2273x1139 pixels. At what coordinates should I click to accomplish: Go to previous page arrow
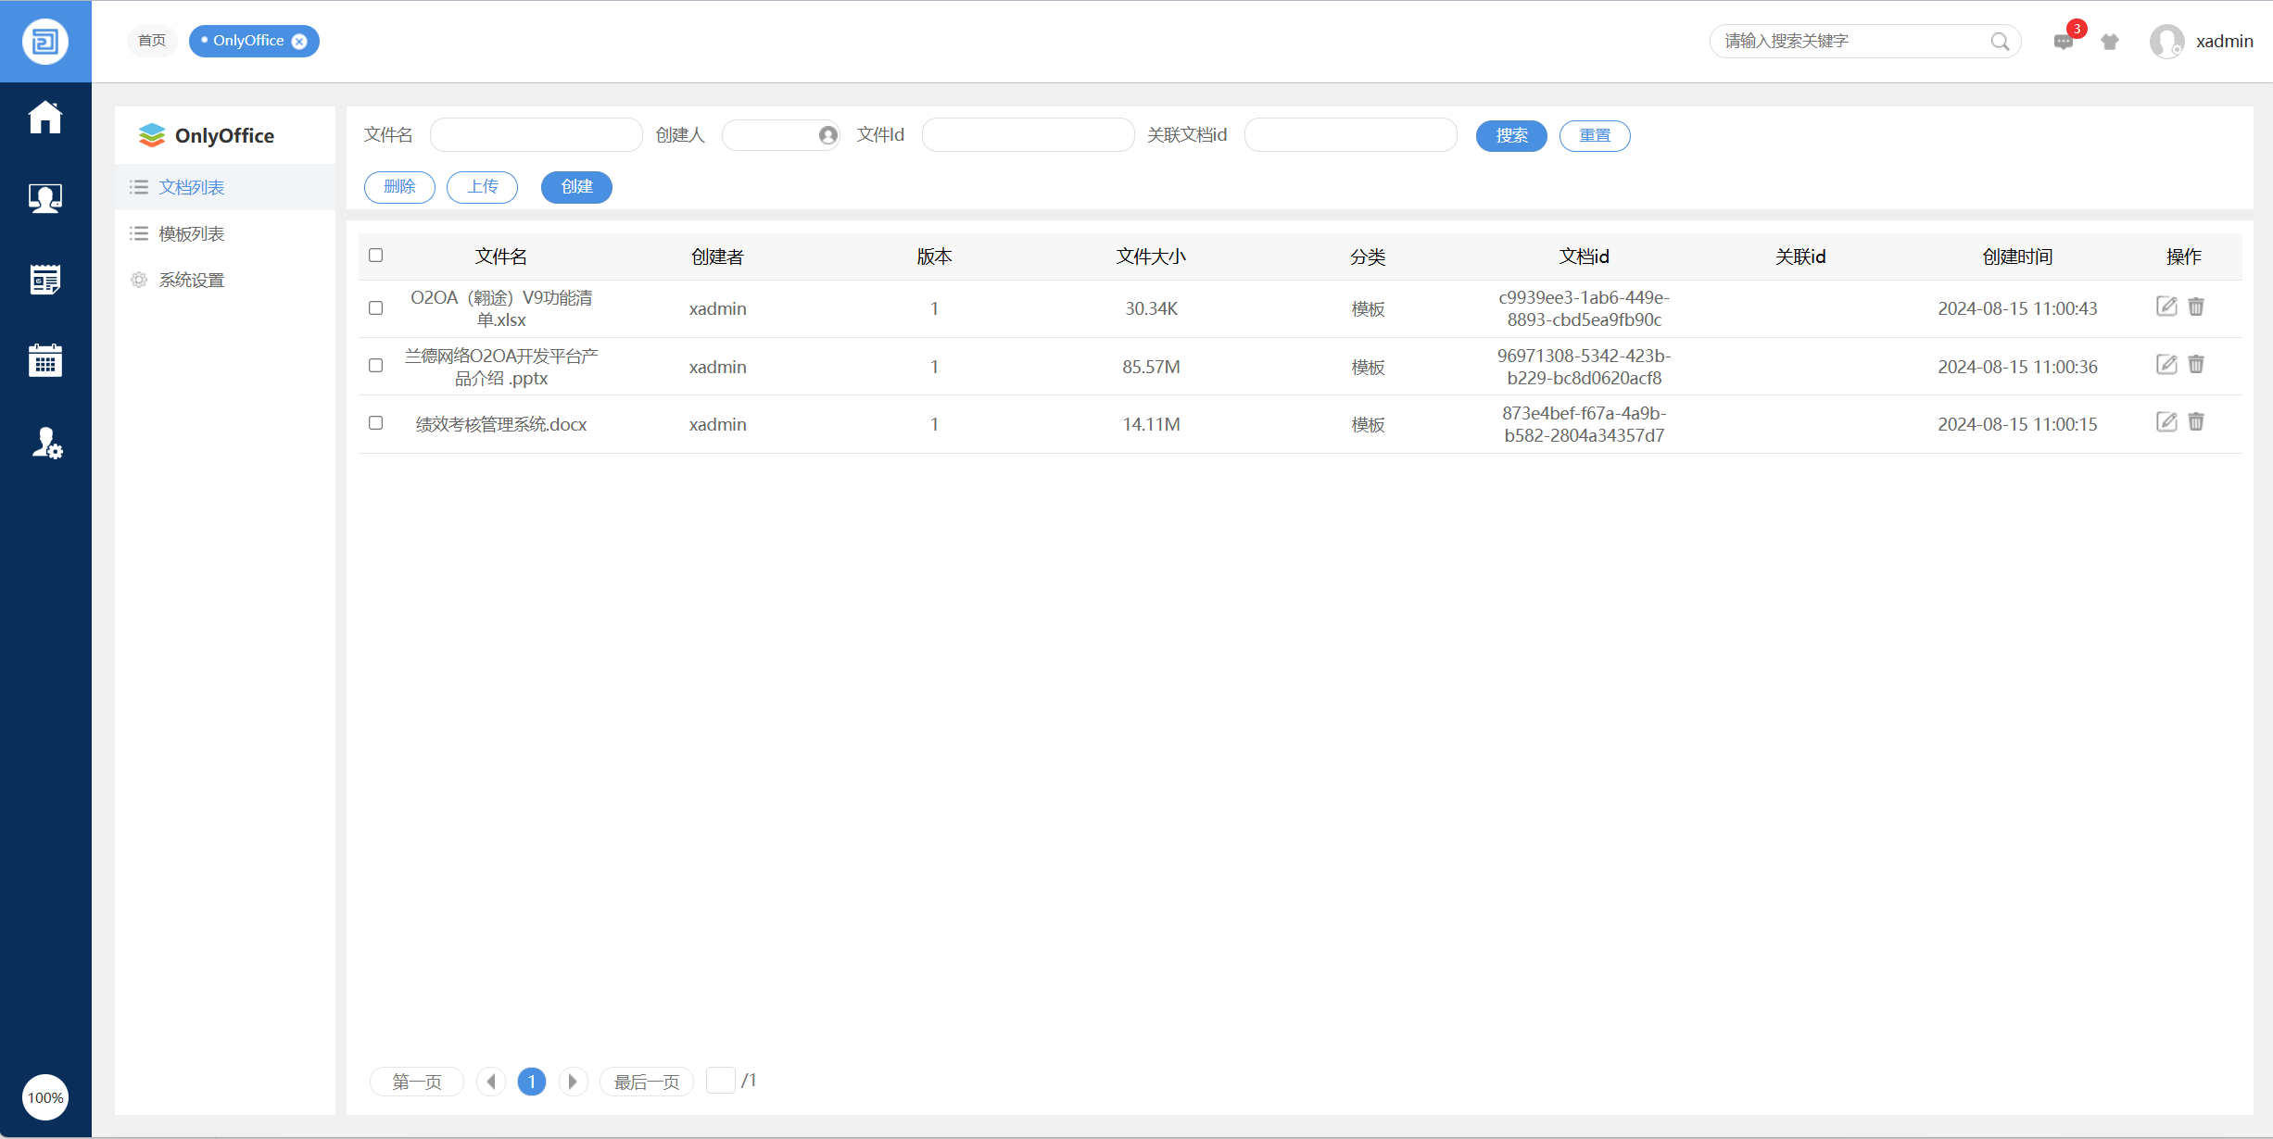491,1081
